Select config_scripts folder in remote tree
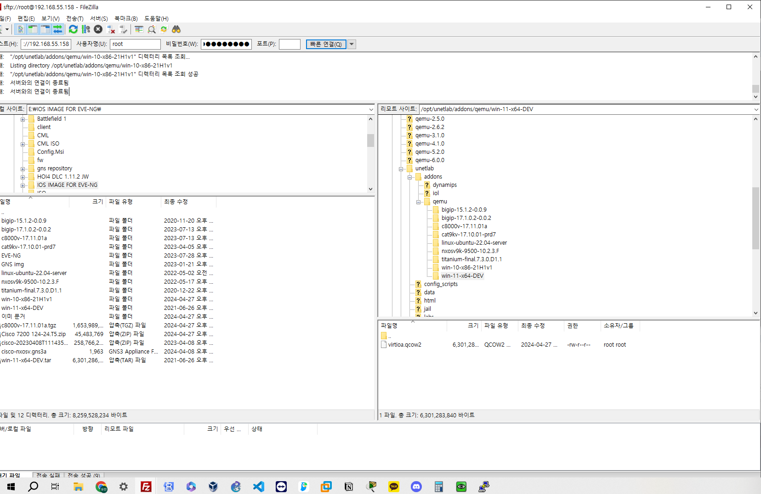761x494 pixels. [x=441, y=284]
